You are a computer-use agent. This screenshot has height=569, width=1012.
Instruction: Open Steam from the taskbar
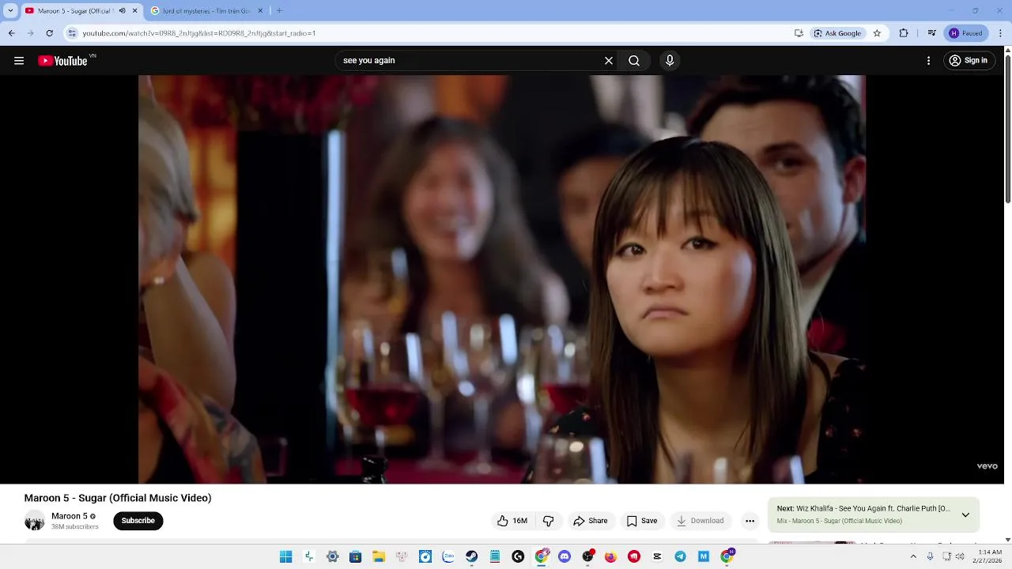472,557
